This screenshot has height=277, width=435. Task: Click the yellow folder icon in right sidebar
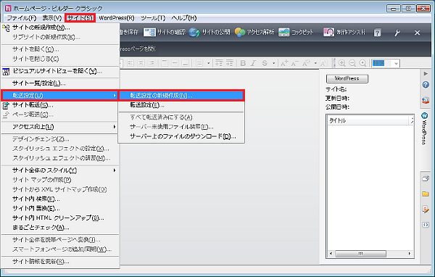(426, 194)
